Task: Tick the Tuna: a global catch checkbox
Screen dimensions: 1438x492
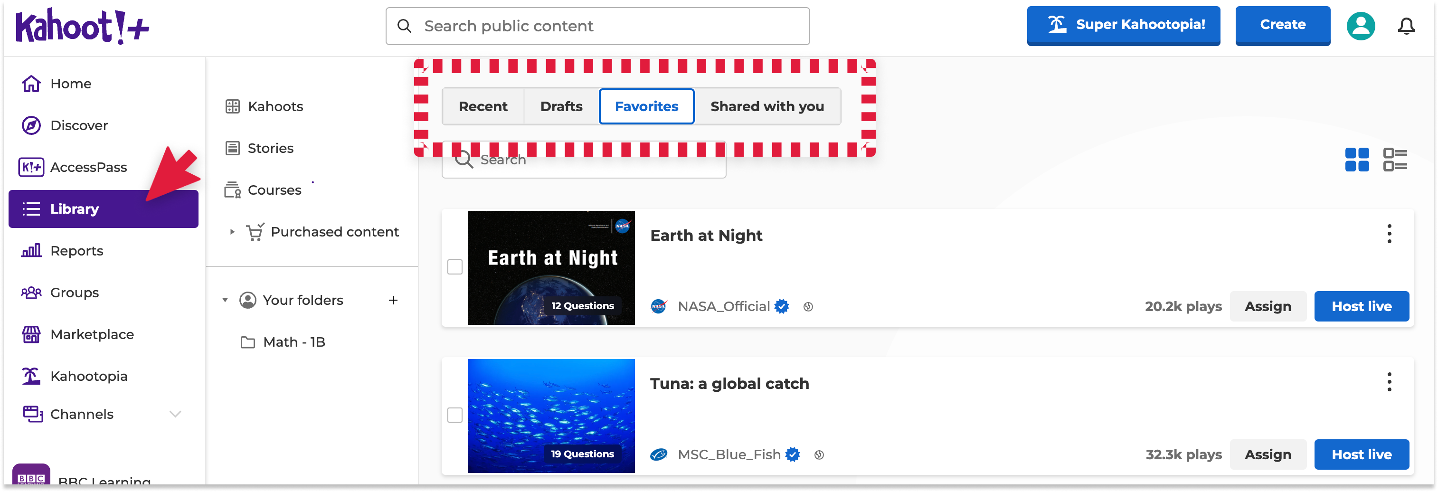Action: tap(455, 415)
